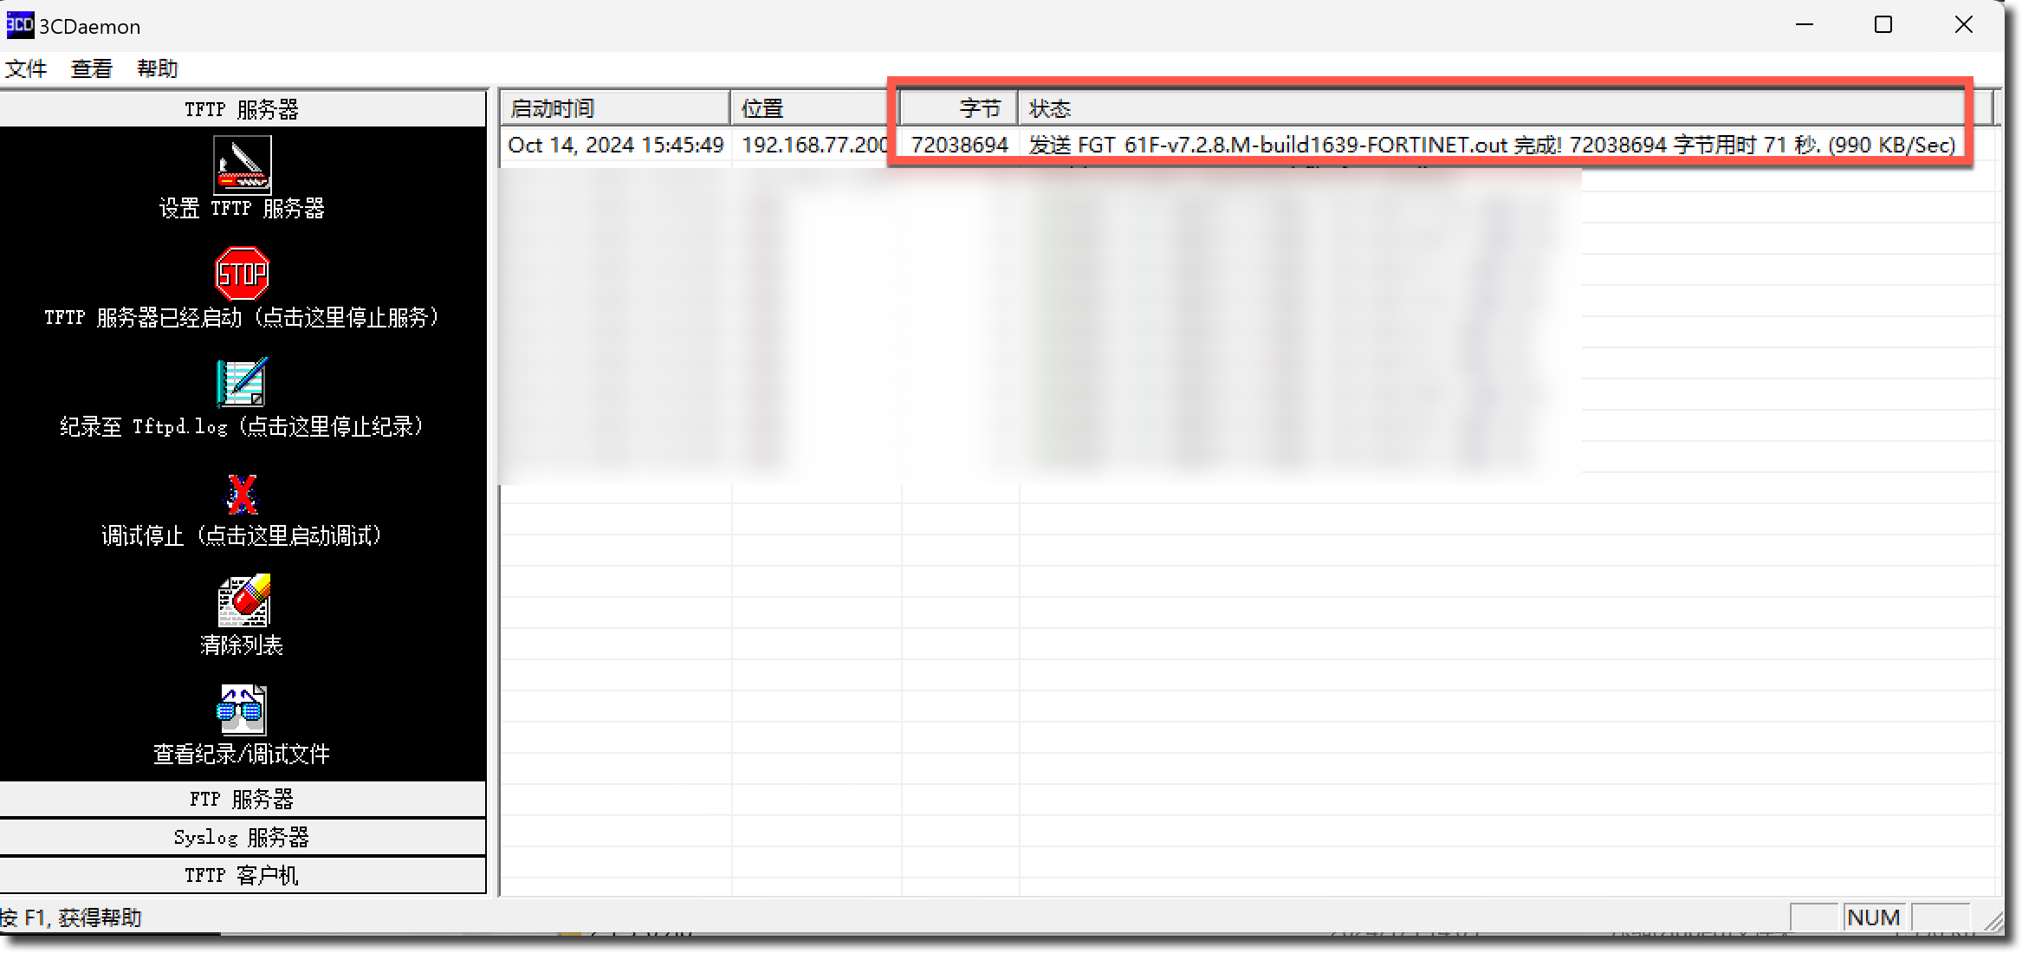Select the 72038694 bytes cell

960,145
